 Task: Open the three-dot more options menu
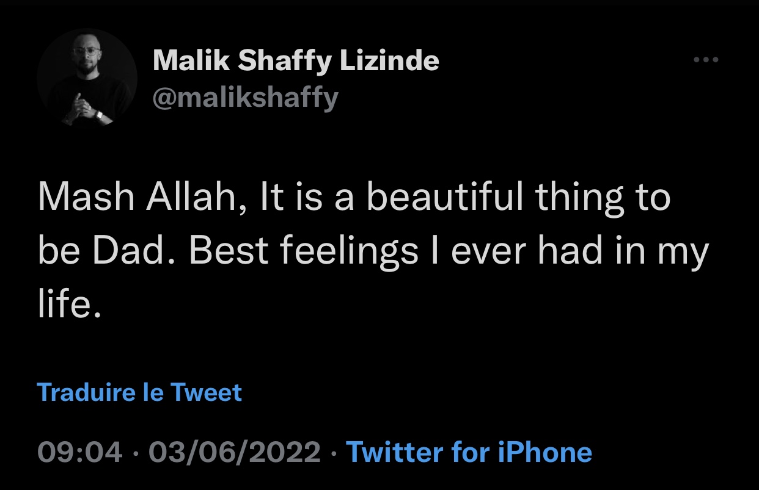pos(706,60)
